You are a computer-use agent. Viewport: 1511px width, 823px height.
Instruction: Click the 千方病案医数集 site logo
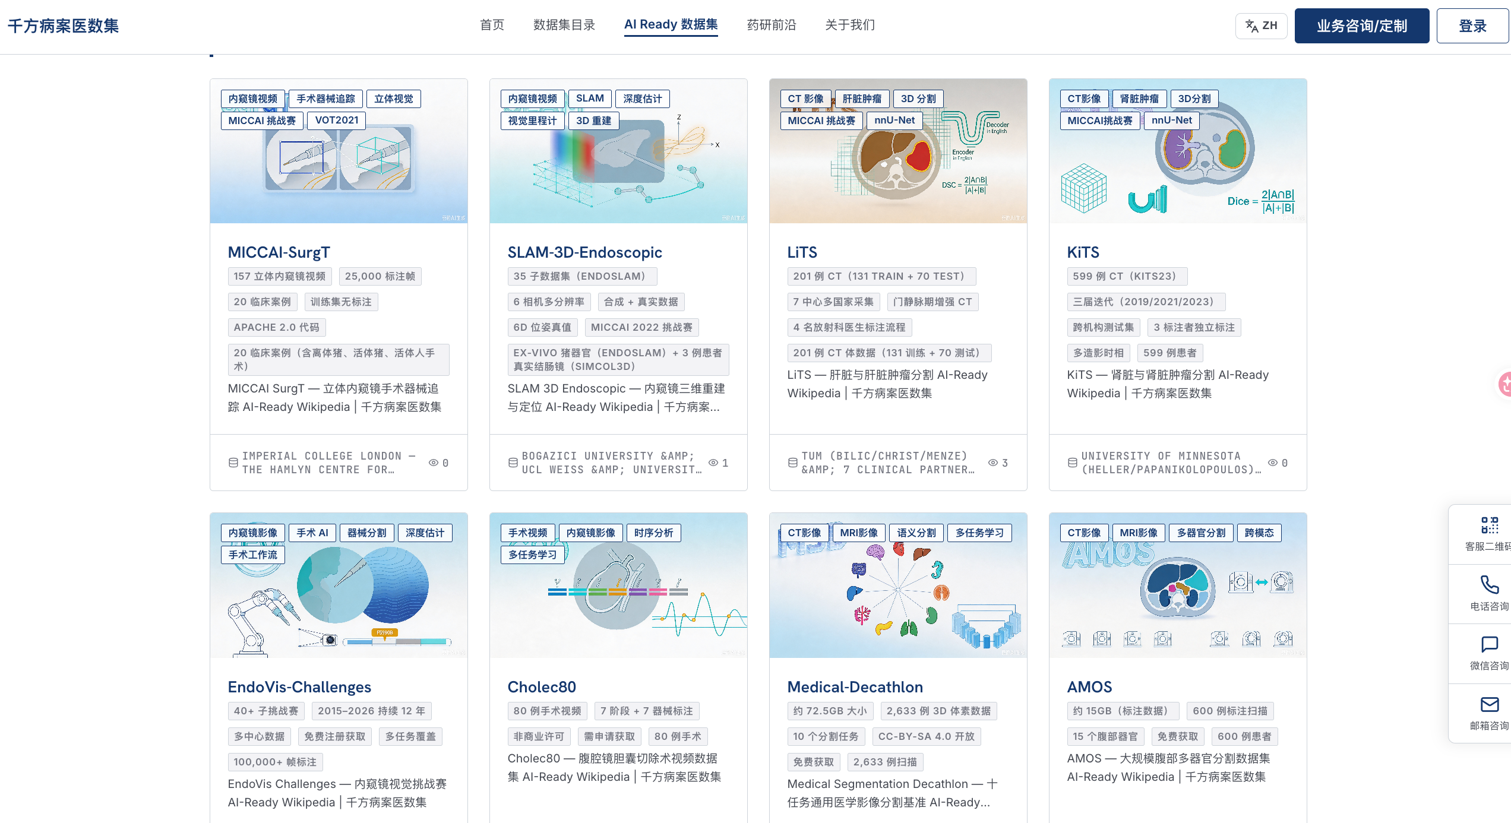point(63,26)
